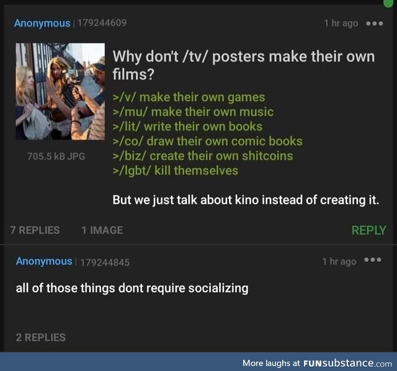Select post number 179244845
Image resolution: width=397 pixels, height=371 pixels.
pos(105,262)
